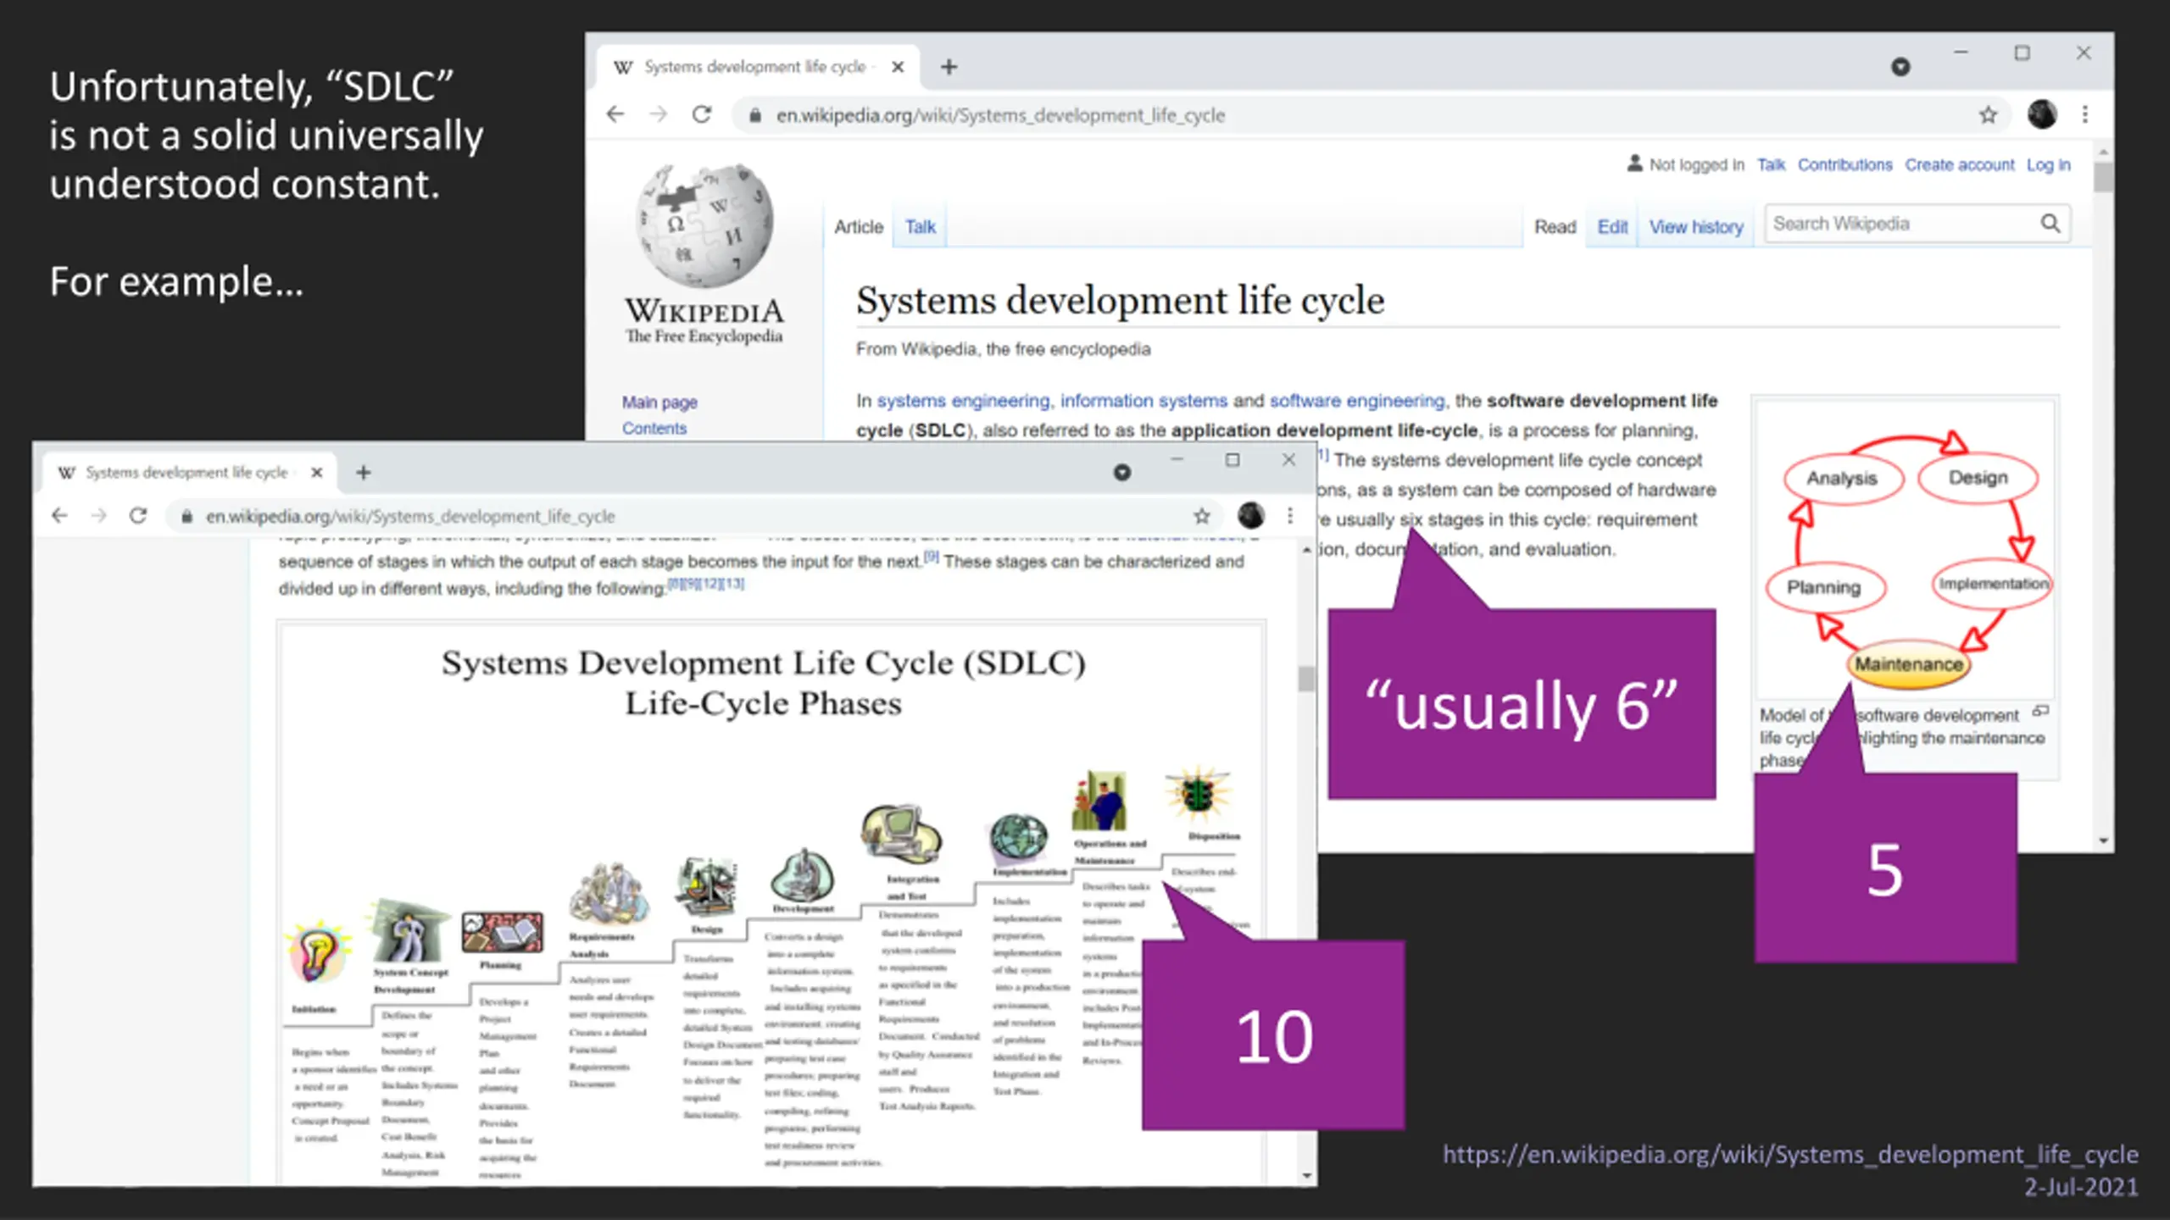Open profile avatar in rear browser window

(x=2042, y=114)
